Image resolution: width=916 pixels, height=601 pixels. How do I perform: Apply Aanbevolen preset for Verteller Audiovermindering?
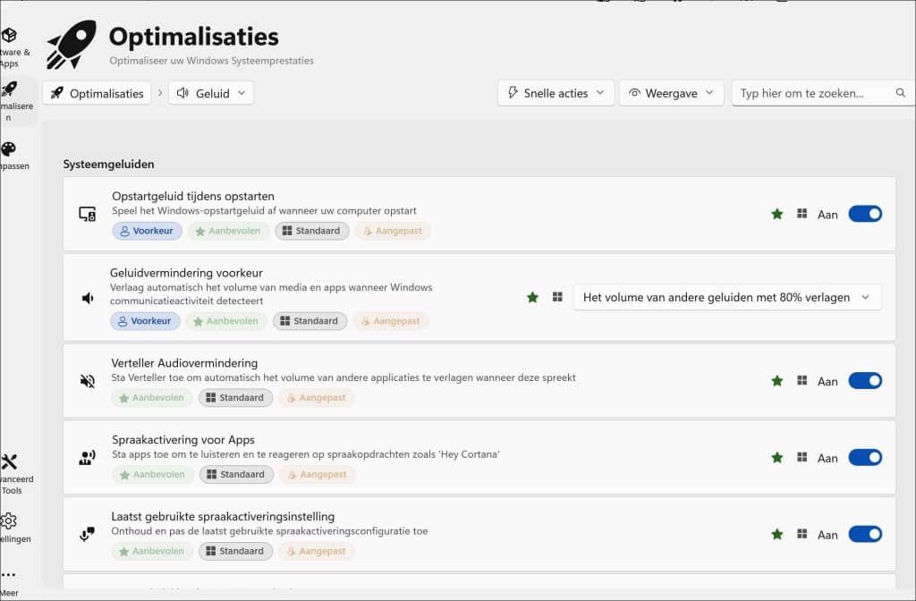[152, 398]
